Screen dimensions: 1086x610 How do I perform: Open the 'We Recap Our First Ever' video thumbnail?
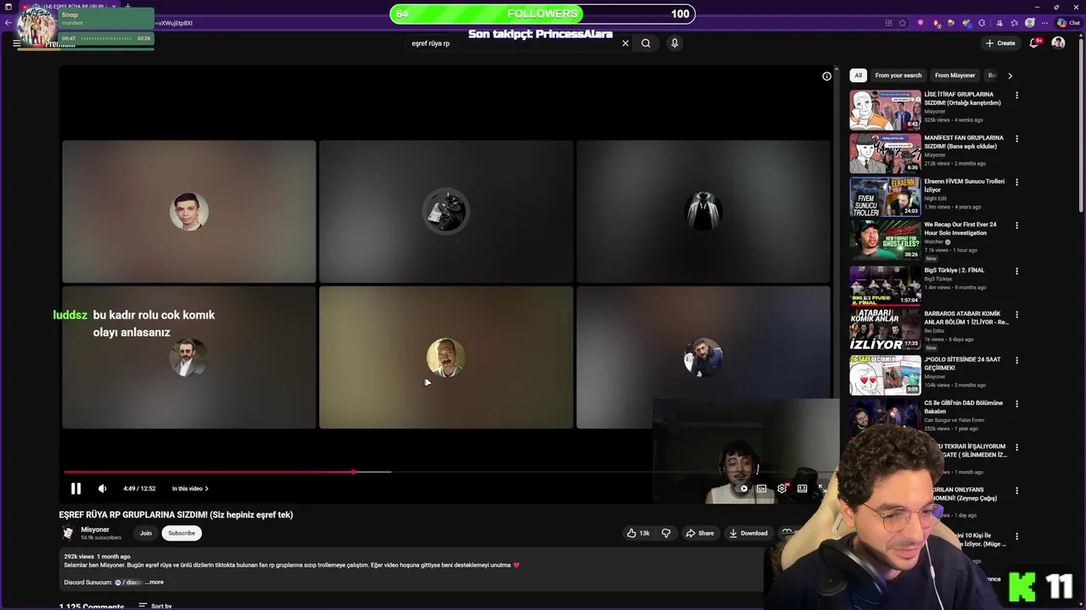point(885,241)
